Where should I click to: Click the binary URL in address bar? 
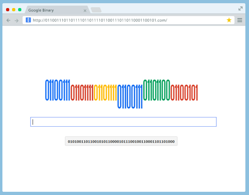point(100,20)
